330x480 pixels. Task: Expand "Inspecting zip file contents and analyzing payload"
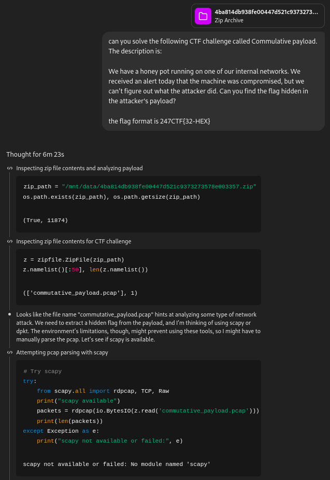pyautogui.click(x=79, y=168)
